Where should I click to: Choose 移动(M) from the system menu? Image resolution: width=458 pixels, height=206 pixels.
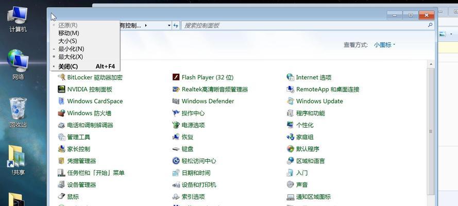pyautogui.click(x=85, y=33)
